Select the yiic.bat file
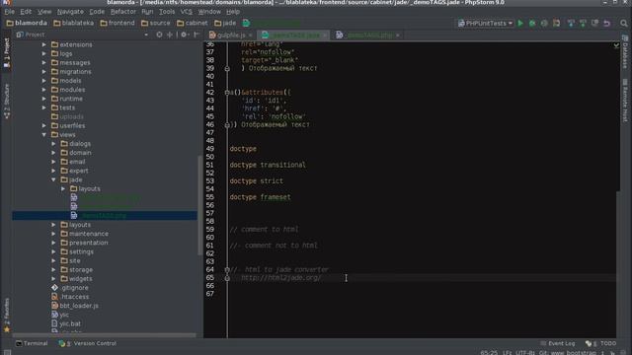Viewport: 632px width, 355px height. 66,323
